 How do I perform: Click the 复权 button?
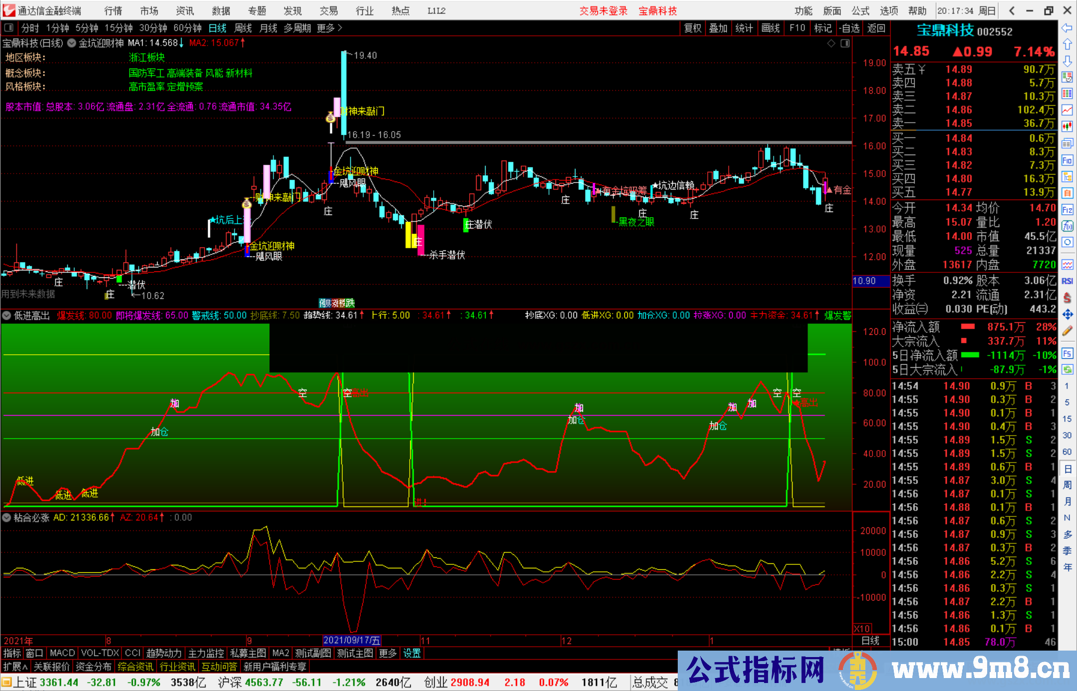pyautogui.click(x=693, y=28)
